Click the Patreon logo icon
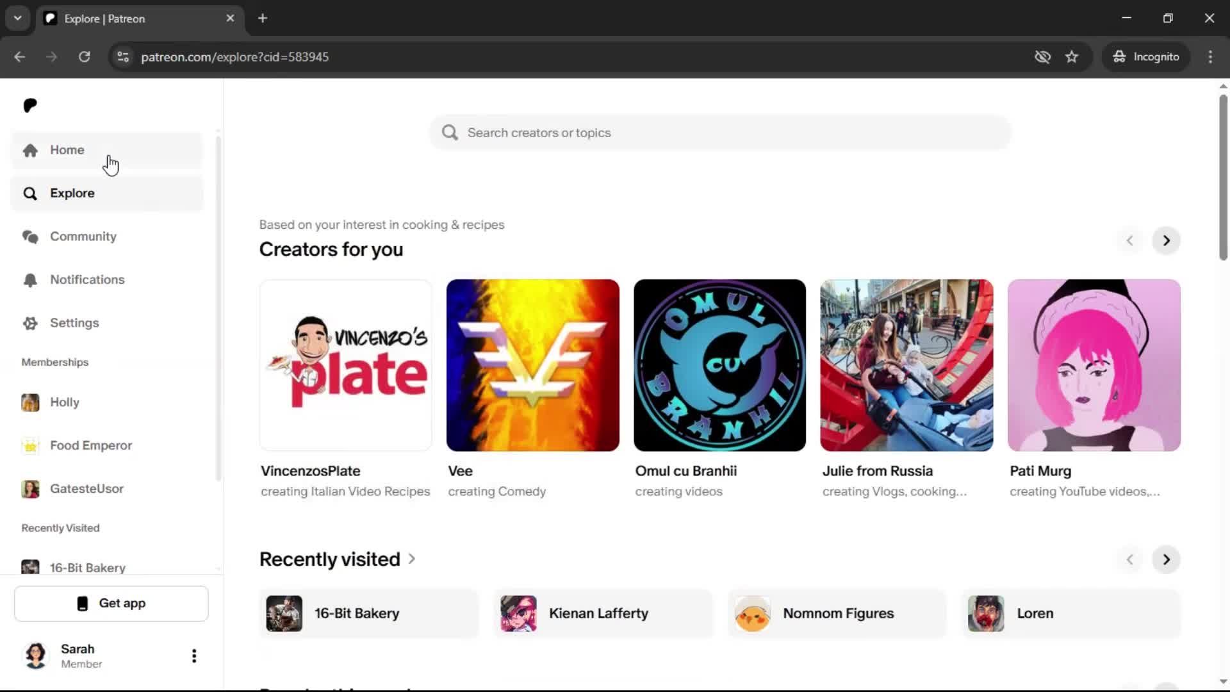The image size is (1230, 692). [30, 105]
